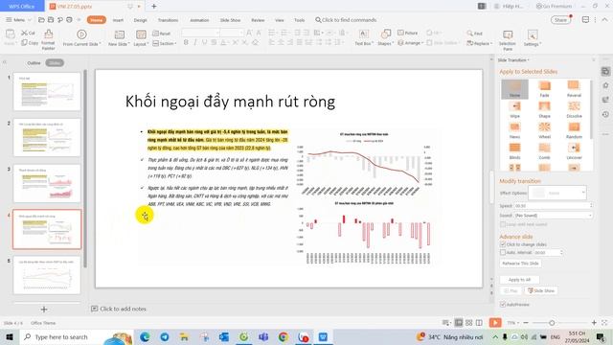Click the Reset slide button

pyautogui.click(x=162, y=34)
